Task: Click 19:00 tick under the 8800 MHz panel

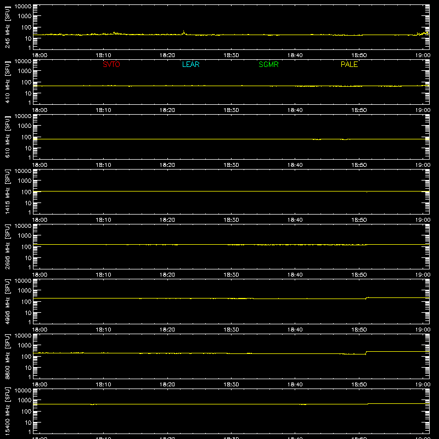Action: pos(423,385)
